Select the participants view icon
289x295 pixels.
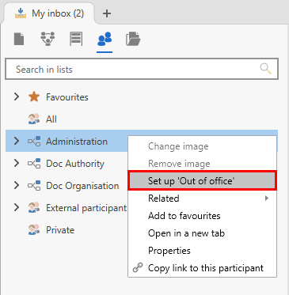(105, 39)
